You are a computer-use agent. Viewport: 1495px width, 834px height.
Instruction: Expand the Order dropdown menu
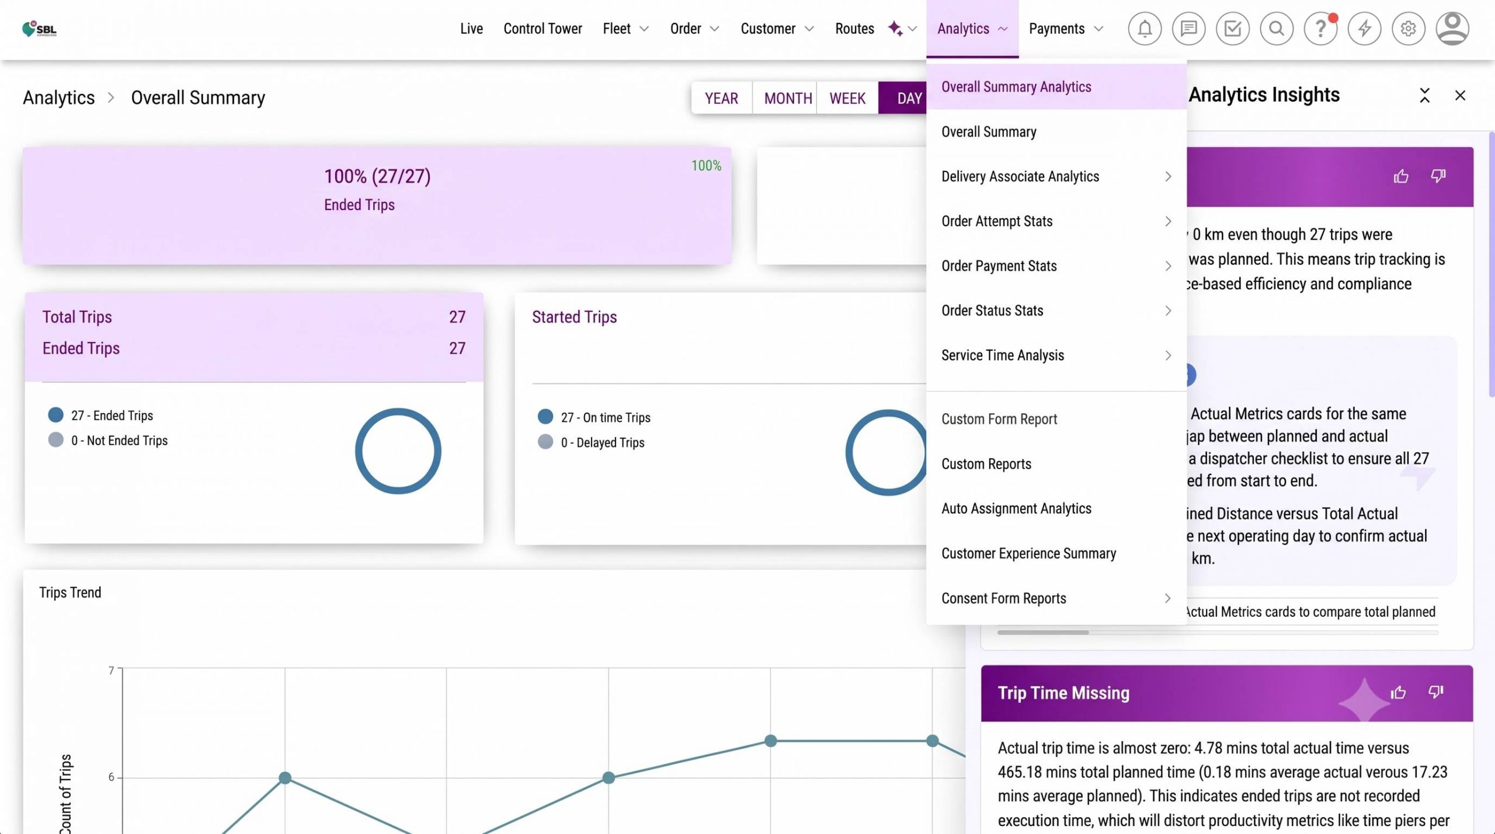point(694,29)
